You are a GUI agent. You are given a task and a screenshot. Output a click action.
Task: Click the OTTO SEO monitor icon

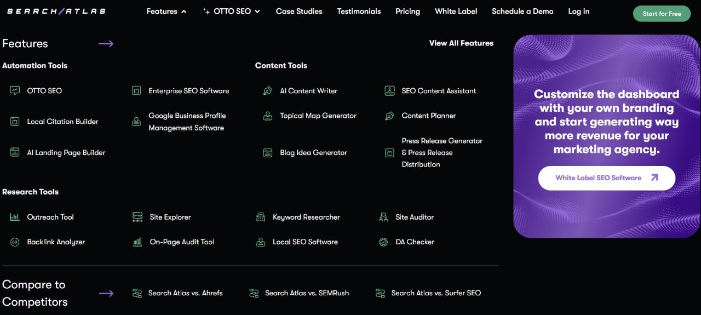tap(15, 90)
